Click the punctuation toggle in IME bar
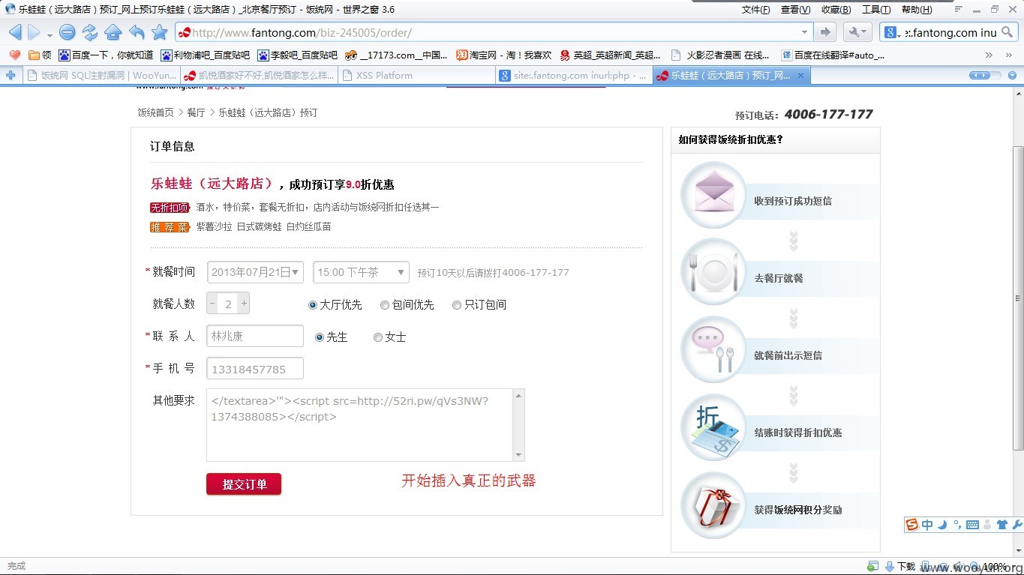The image size is (1024, 575). (x=956, y=525)
